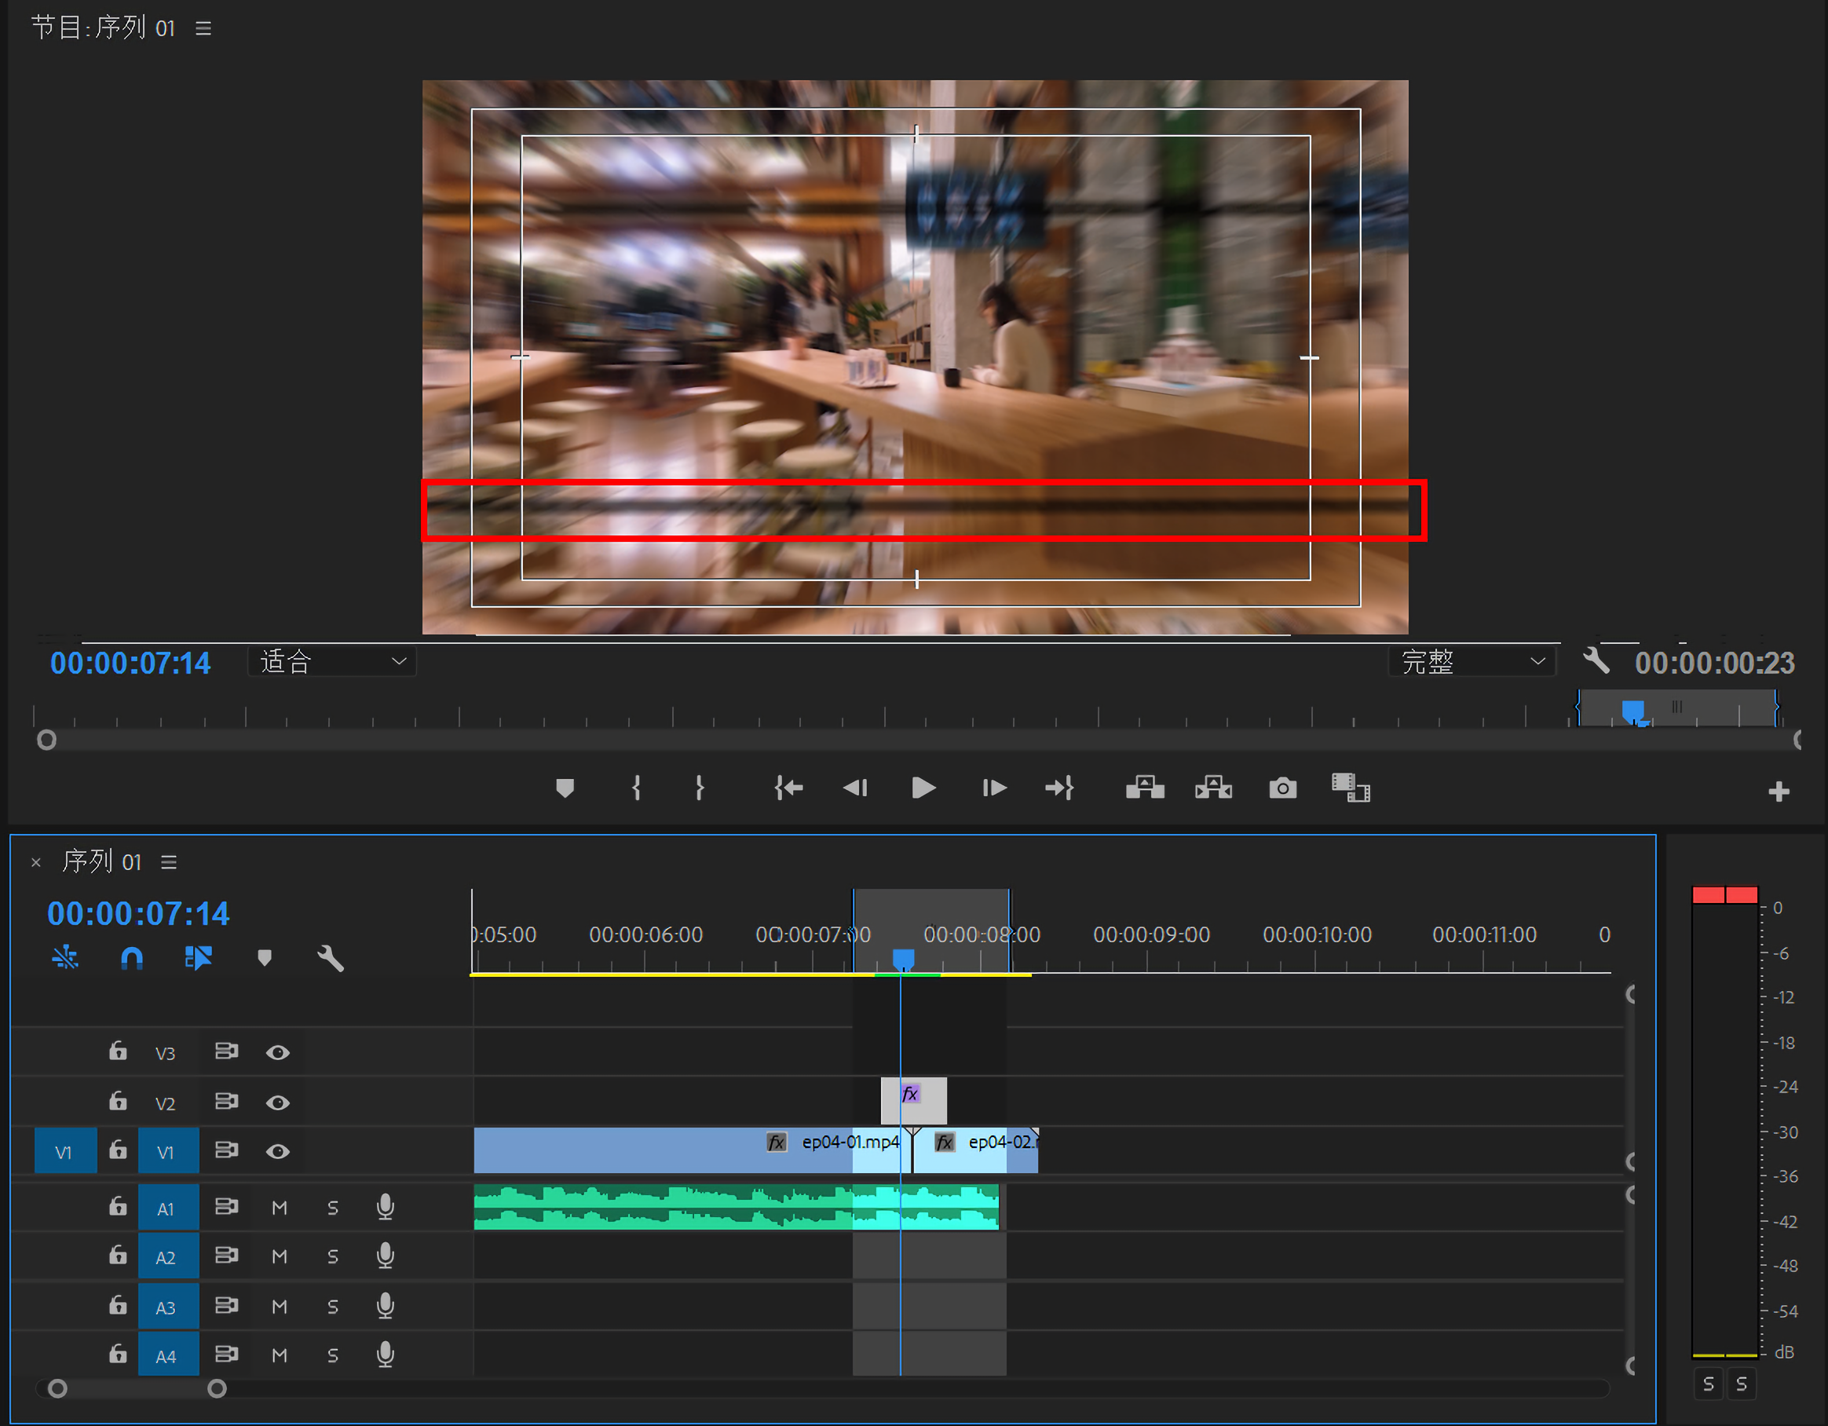
Task: Toggle Linked Selection in timeline
Action: [199, 957]
